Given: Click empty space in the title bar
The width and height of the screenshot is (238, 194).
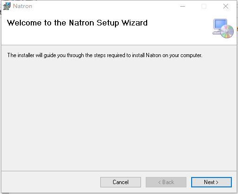Looking at the screenshot, I should point(103,6).
